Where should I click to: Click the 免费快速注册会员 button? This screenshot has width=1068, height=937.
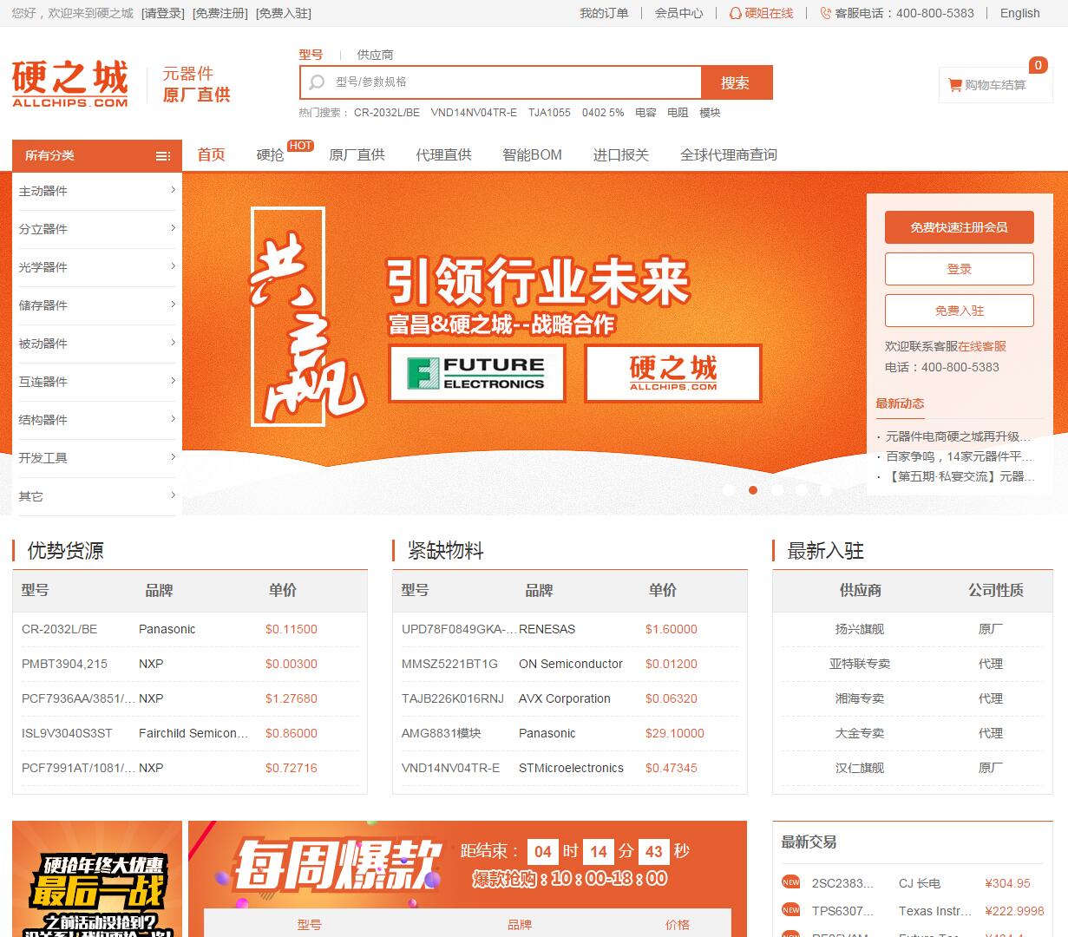(959, 227)
